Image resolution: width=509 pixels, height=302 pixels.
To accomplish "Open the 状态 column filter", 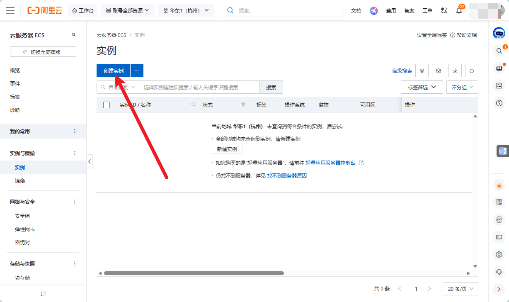I will pyautogui.click(x=243, y=105).
